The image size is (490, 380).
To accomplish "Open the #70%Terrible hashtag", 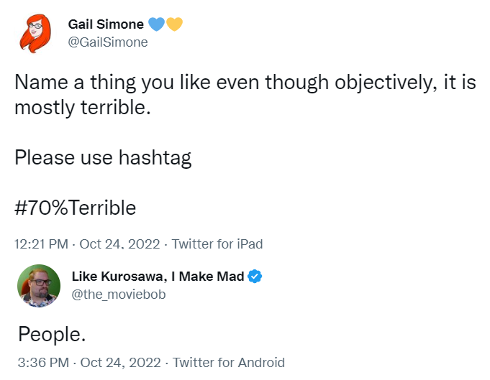I will 75,208.
